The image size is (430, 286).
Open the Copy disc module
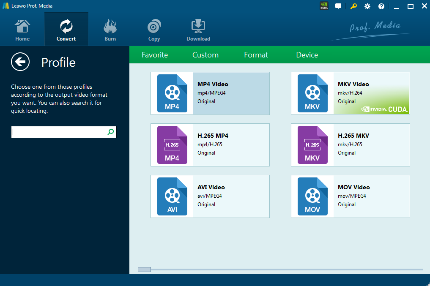point(154,30)
